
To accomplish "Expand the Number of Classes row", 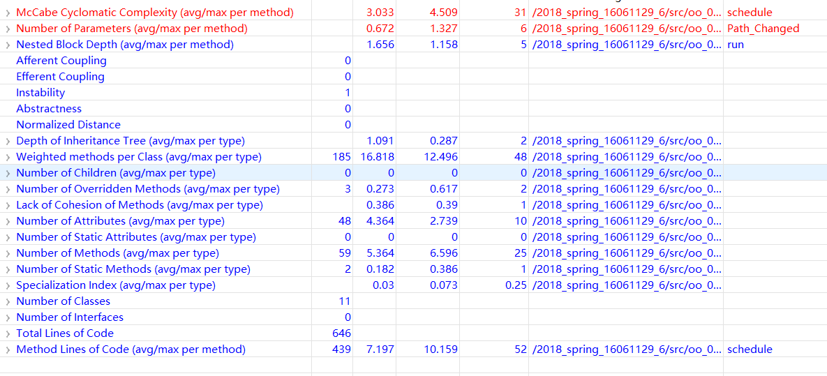I will pyautogui.click(x=8, y=301).
